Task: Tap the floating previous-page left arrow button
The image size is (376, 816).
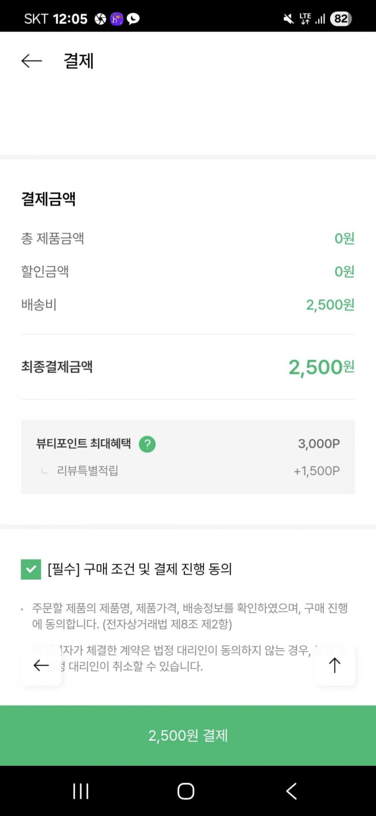Action: [41, 665]
